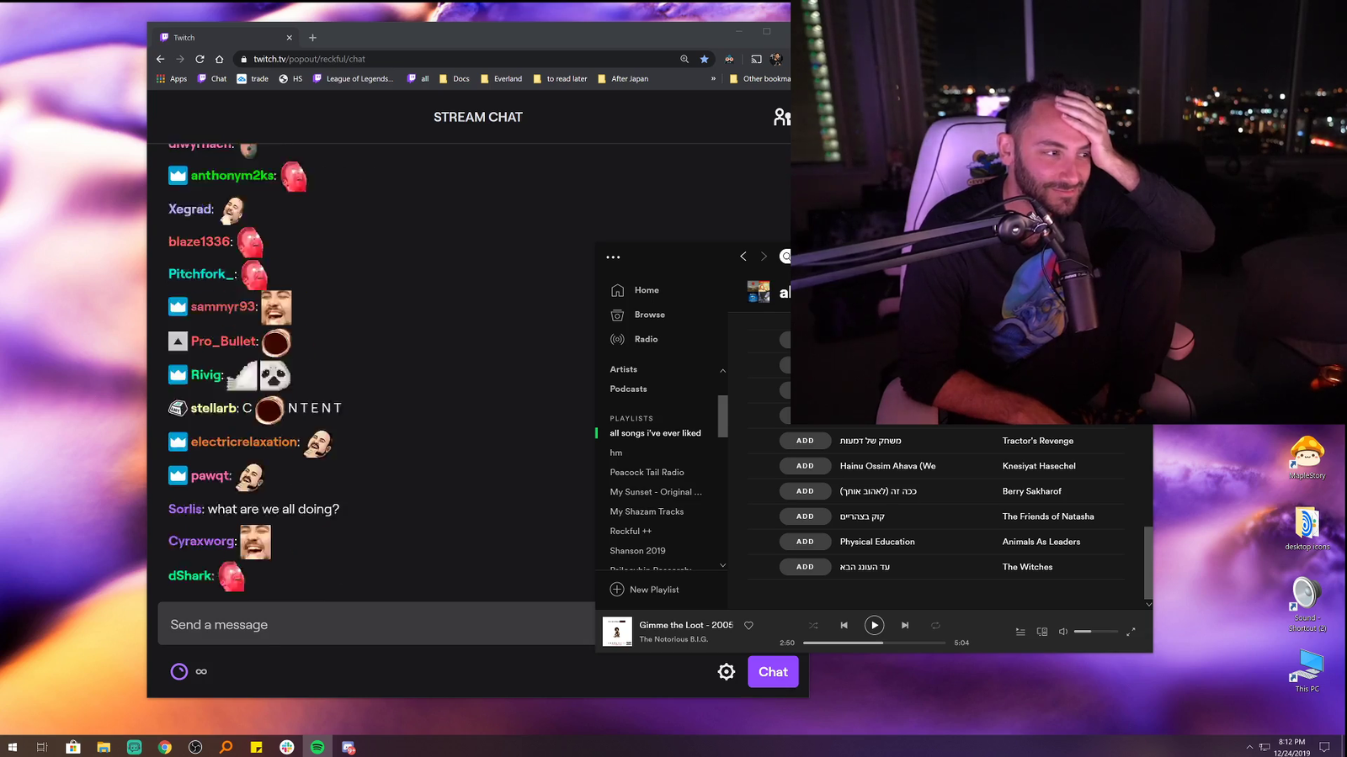Play the paused Spotify track
The height and width of the screenshot is (757, 1347).
tap(874, 625)
